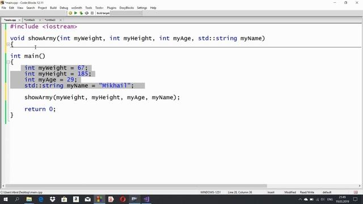Click WINDOWS-1251 encoding in status bar
The height and width of the screenshot is (204, 363).
[210, 193]
